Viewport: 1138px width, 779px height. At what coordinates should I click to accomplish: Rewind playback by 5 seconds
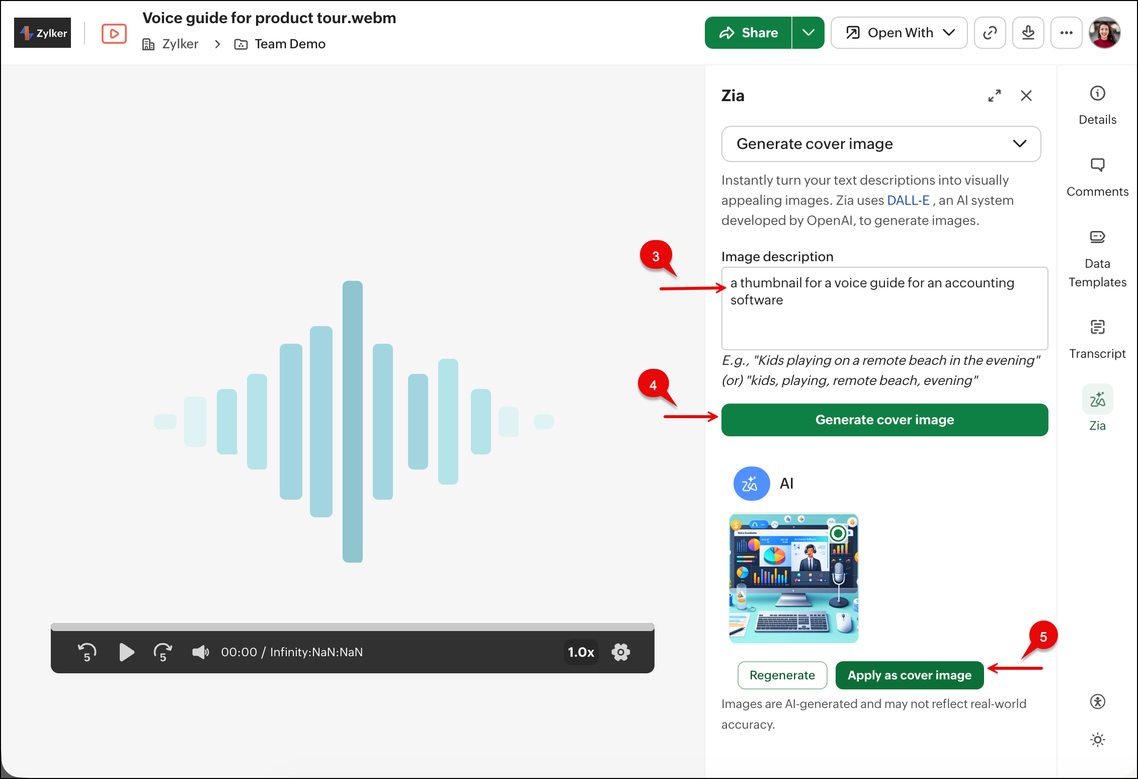point(87,652)
